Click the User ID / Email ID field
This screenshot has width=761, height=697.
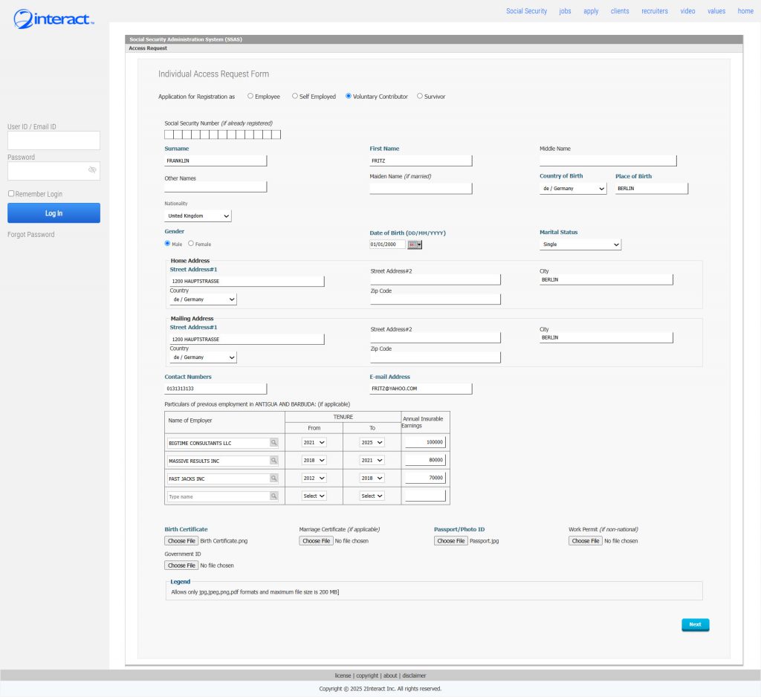(54, 140)
